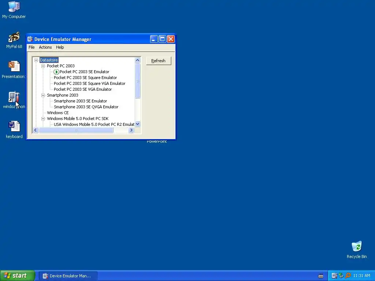
Task: Select the Recycle Bin icon
Action: 357,250
